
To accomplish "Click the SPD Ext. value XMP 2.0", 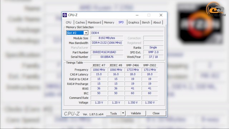I will (x=153, y=52).
